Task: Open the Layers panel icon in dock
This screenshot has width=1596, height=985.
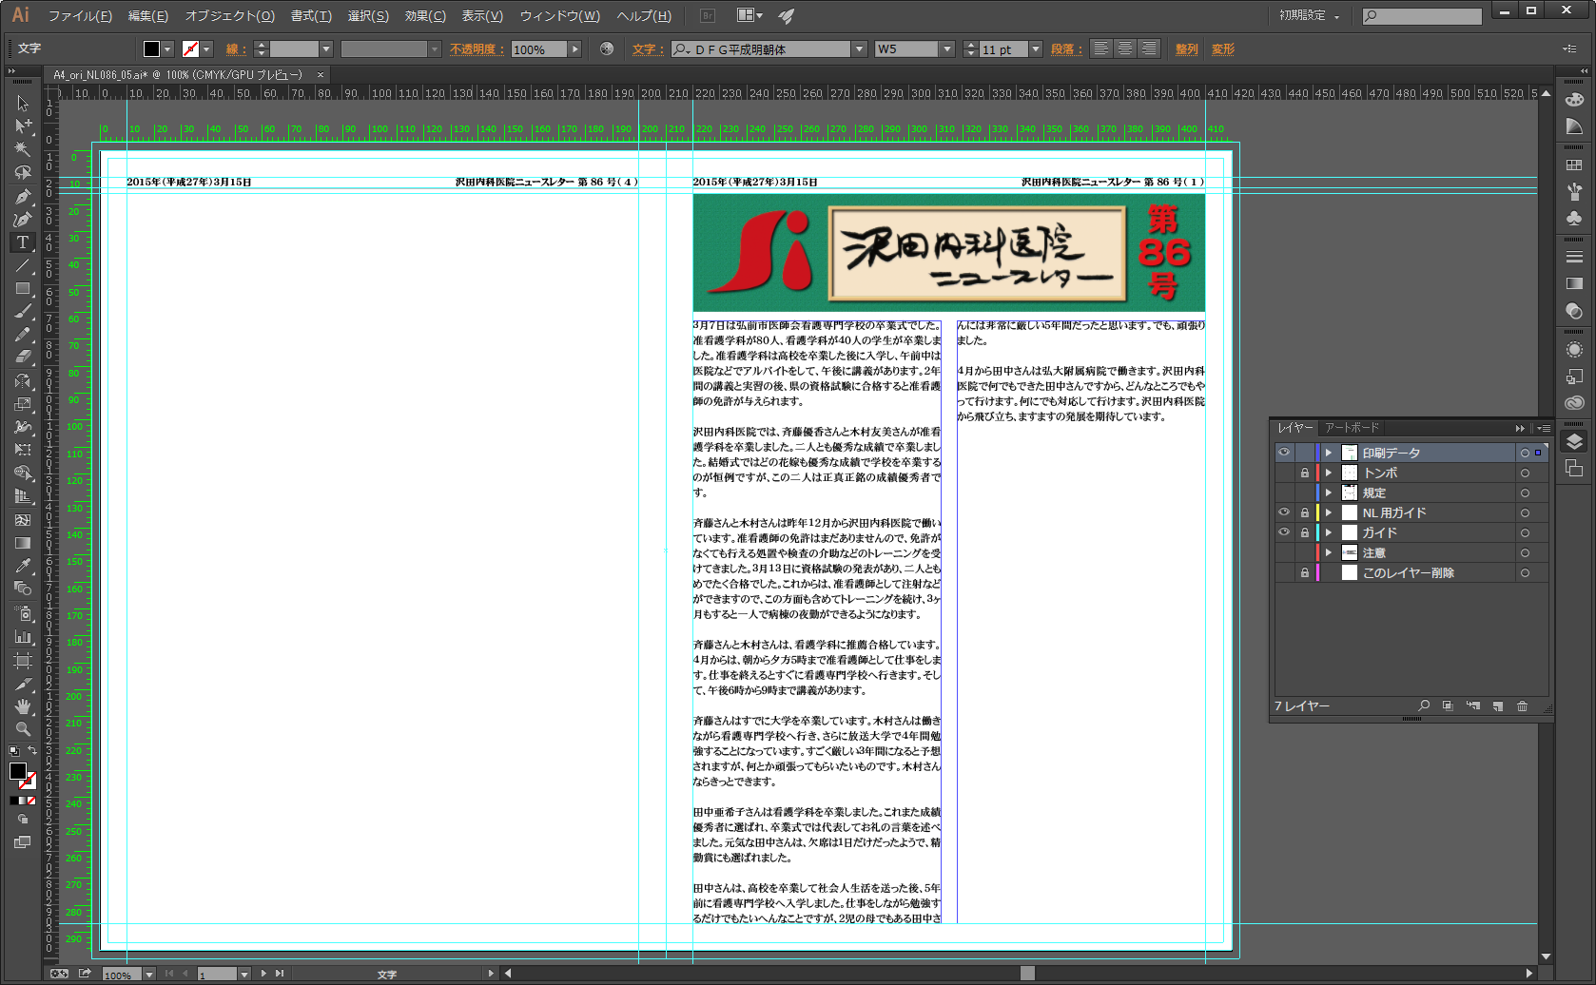Action: [1574, 441]
